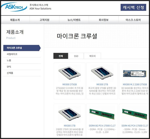Open the MX300 1TB product link
This screenshot has height=139, width=150.
(69, 125)
